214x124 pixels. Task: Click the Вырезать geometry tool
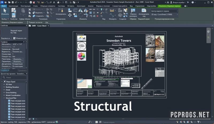(x=38, y=13)
